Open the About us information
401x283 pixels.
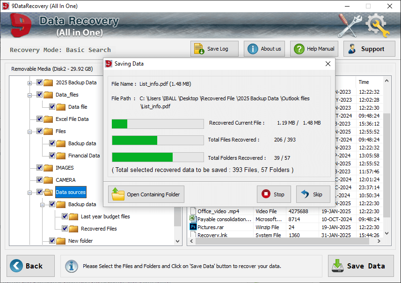(264, 49)
